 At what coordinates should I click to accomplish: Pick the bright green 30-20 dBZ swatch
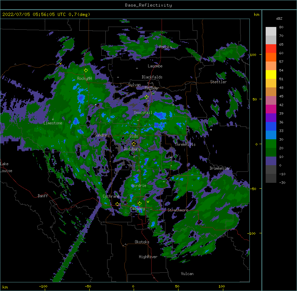(271, 144)
